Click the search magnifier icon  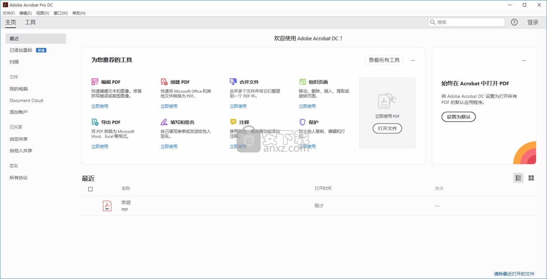(x=433, y=22)
